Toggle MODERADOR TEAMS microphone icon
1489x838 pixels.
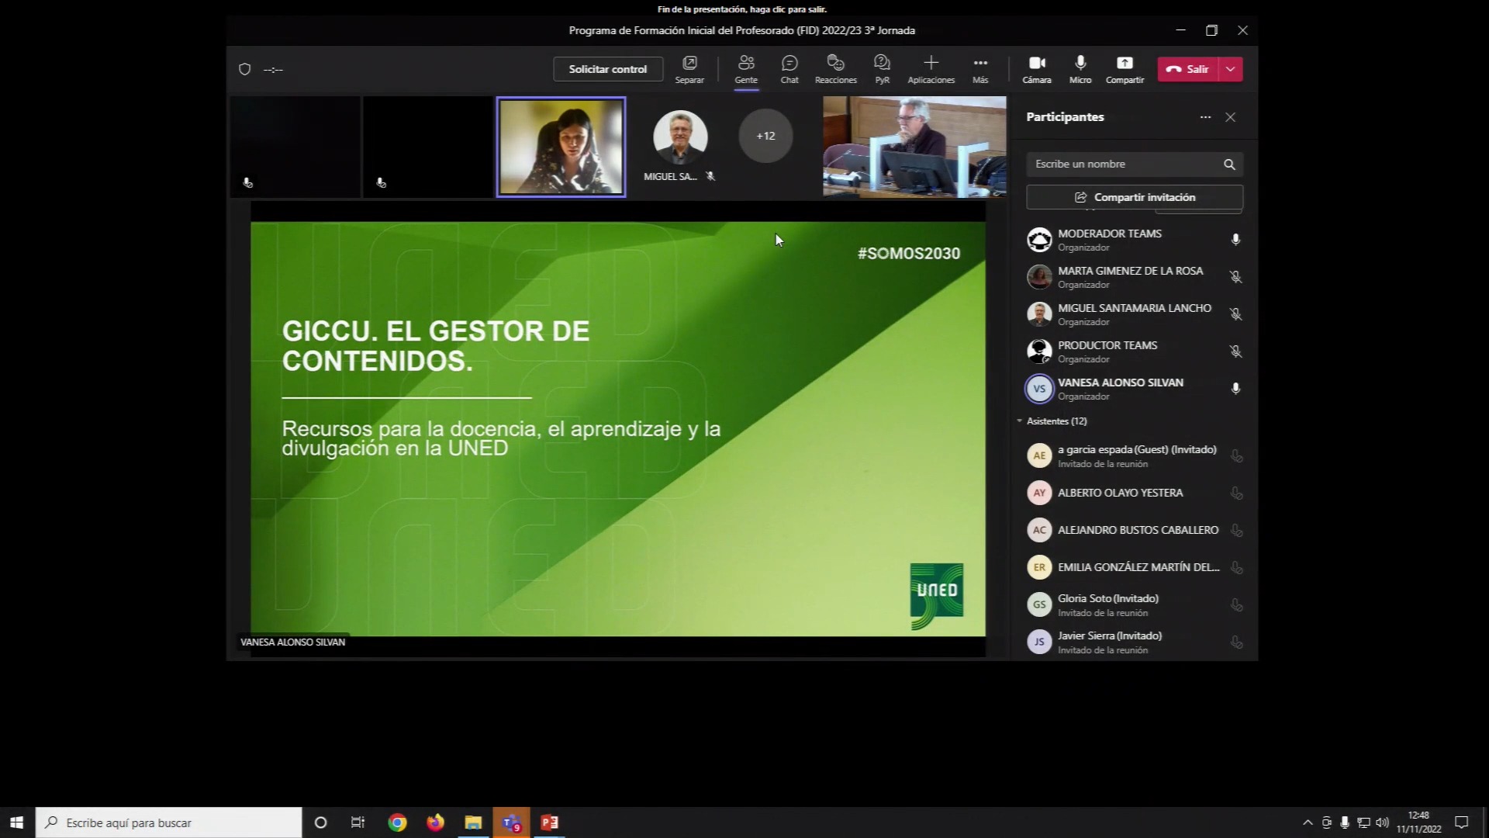tap(1235, 240)
